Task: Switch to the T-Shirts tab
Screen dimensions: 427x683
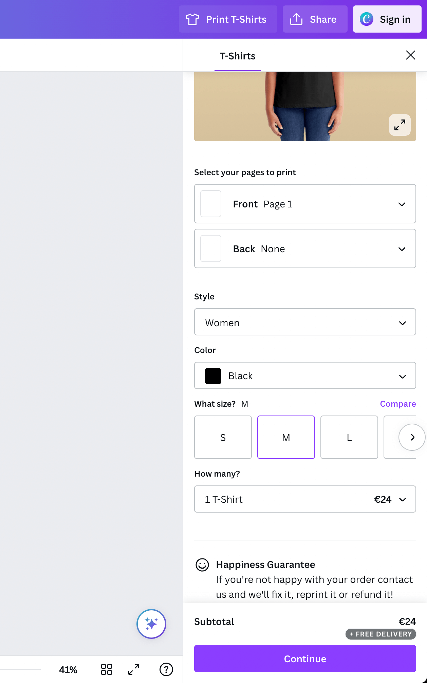Action: [x=238, y=56]
